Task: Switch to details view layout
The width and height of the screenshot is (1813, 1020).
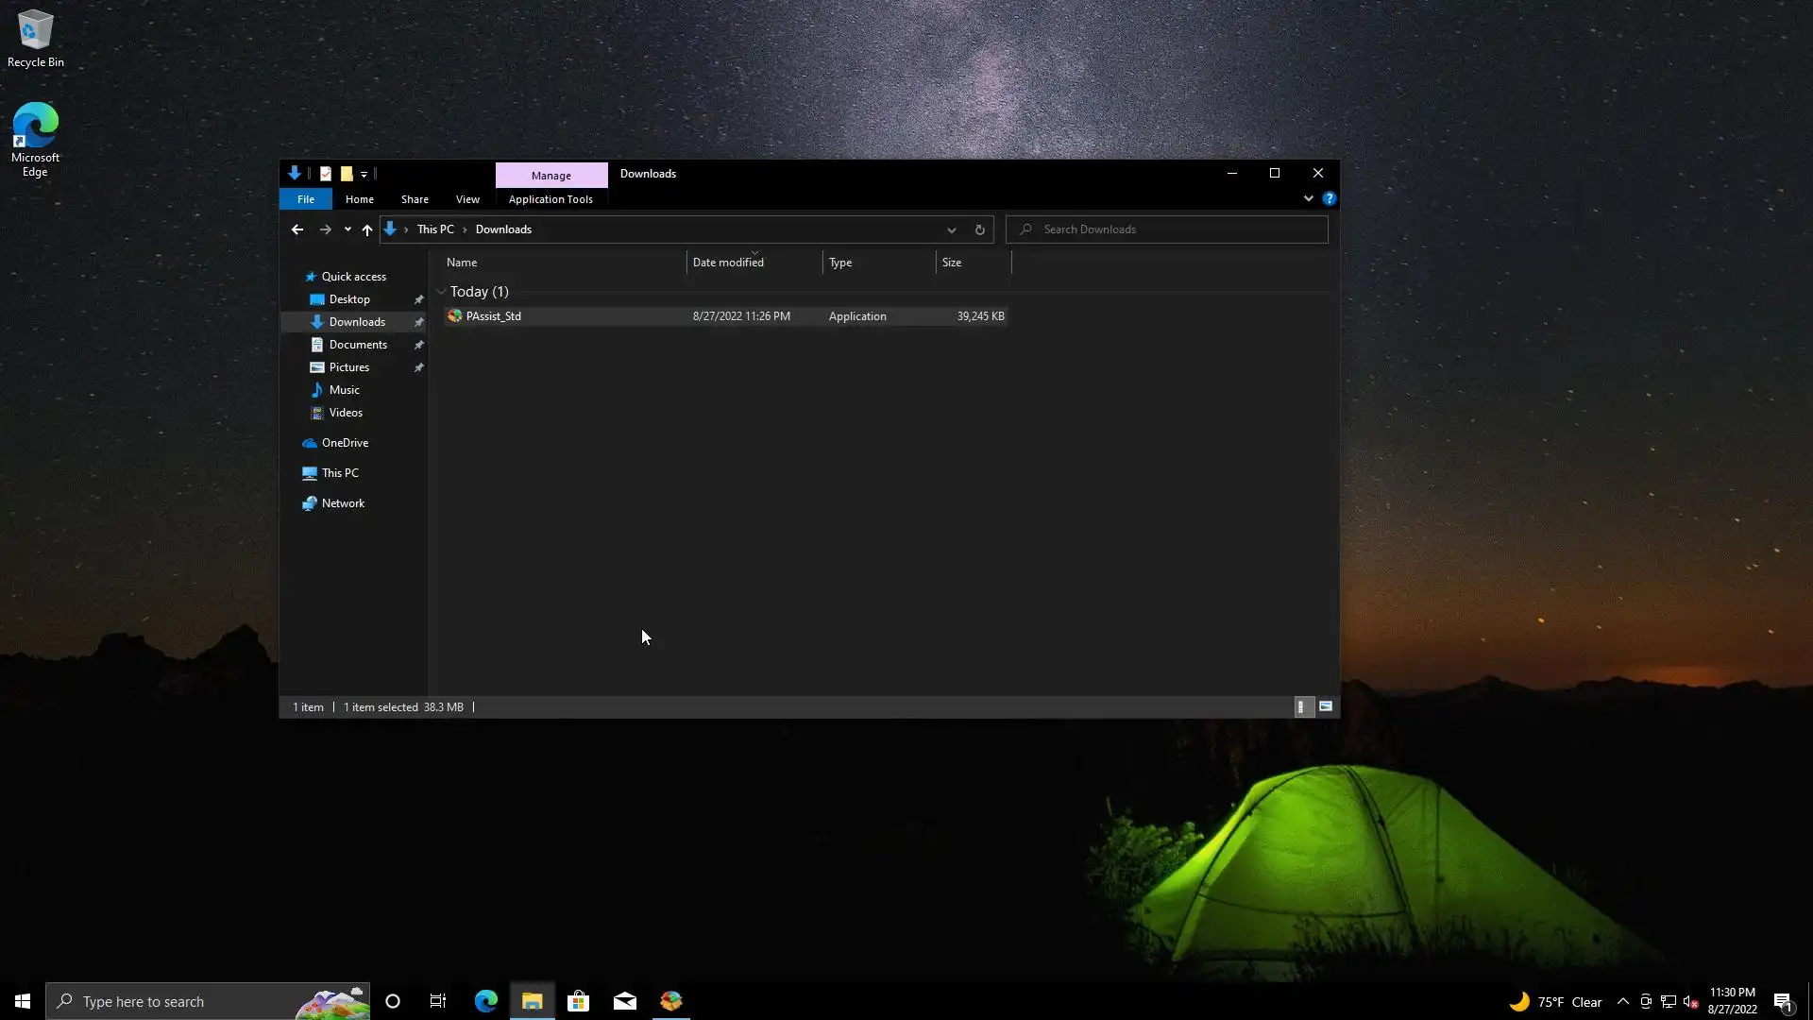Action: (1301, 706)
